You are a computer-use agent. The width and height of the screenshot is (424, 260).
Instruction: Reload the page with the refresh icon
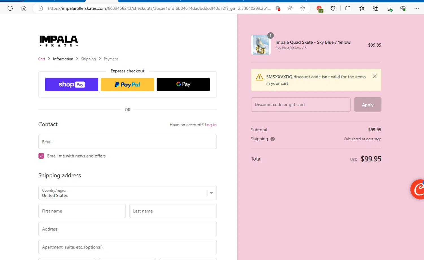pos(10,8)
